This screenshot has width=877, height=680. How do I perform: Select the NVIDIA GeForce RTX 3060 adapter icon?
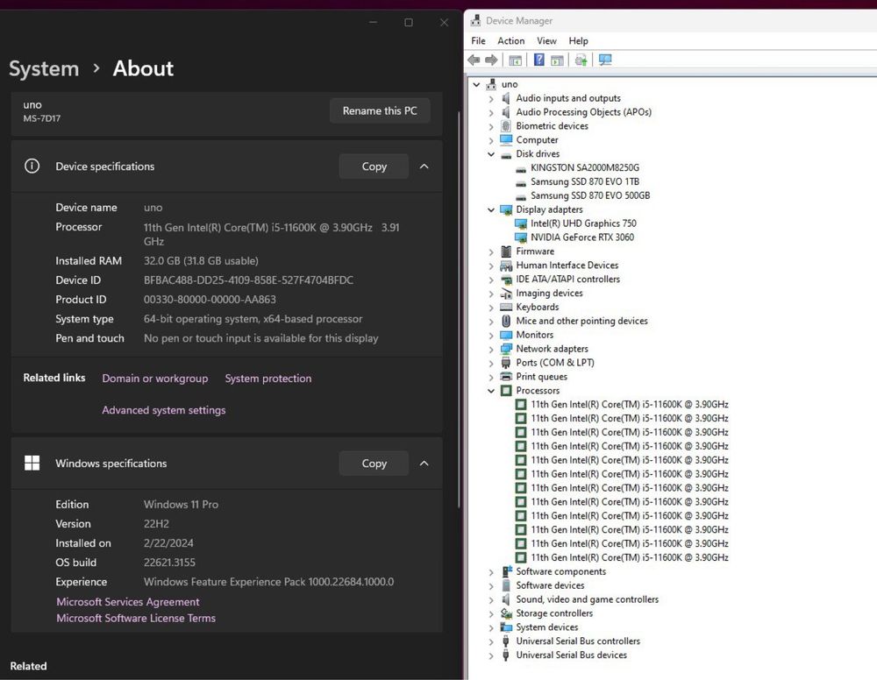pyautogui.click(x=520, y=237)
